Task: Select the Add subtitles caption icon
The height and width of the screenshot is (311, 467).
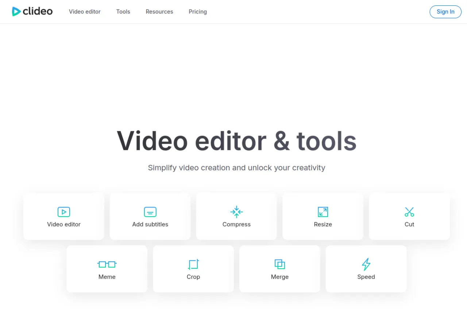Action: [150, 212]
